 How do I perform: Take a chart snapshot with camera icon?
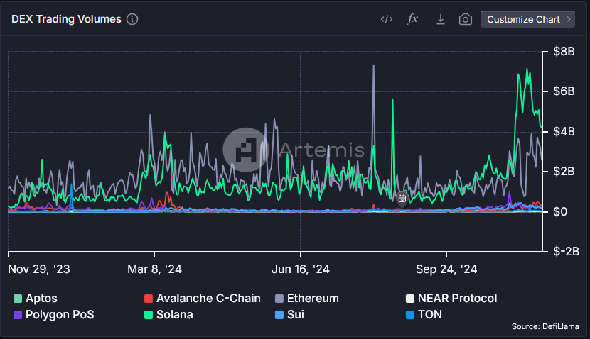466,20
